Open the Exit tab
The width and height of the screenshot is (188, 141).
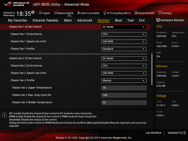142,20
